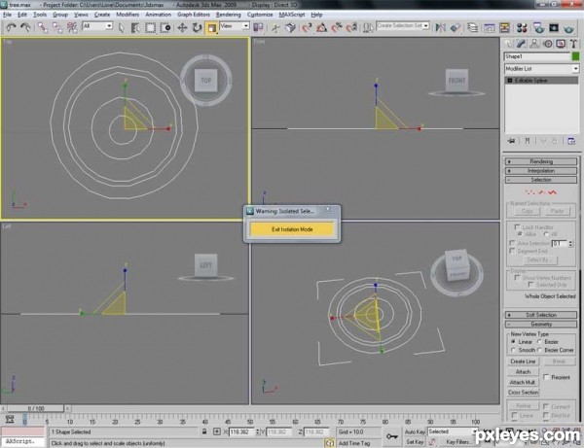Click the Redo arrow icon

(x=25, y=27)
